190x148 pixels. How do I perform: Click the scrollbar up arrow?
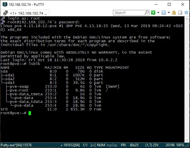point(187,19)
